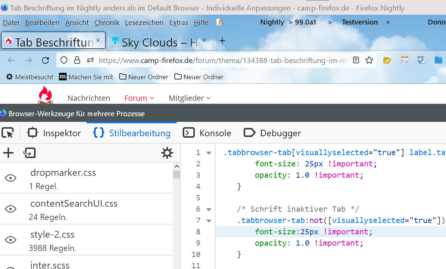Click the shield tracking protection icon
This screenshot has width=446, height=269.
point(64,60)
